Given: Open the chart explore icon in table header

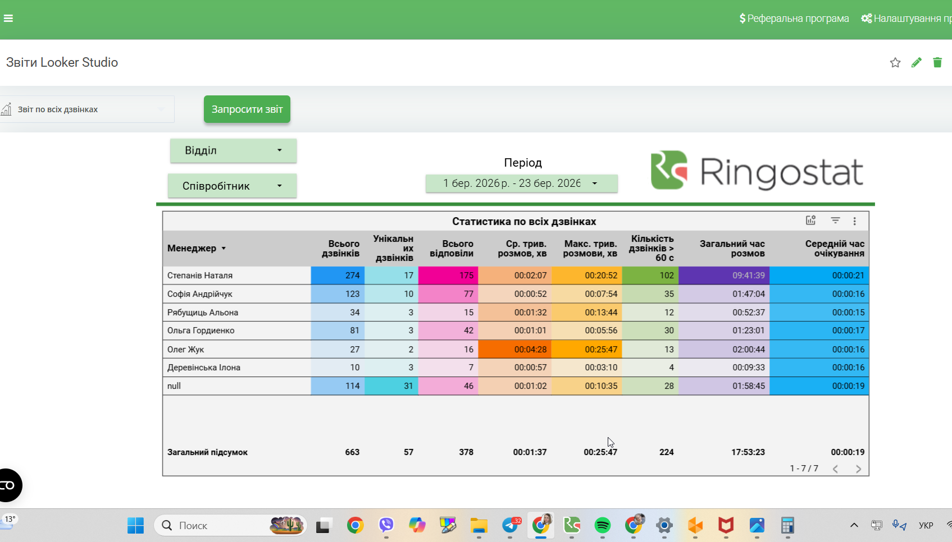Looking at the screenshot, I should point(810,221).
